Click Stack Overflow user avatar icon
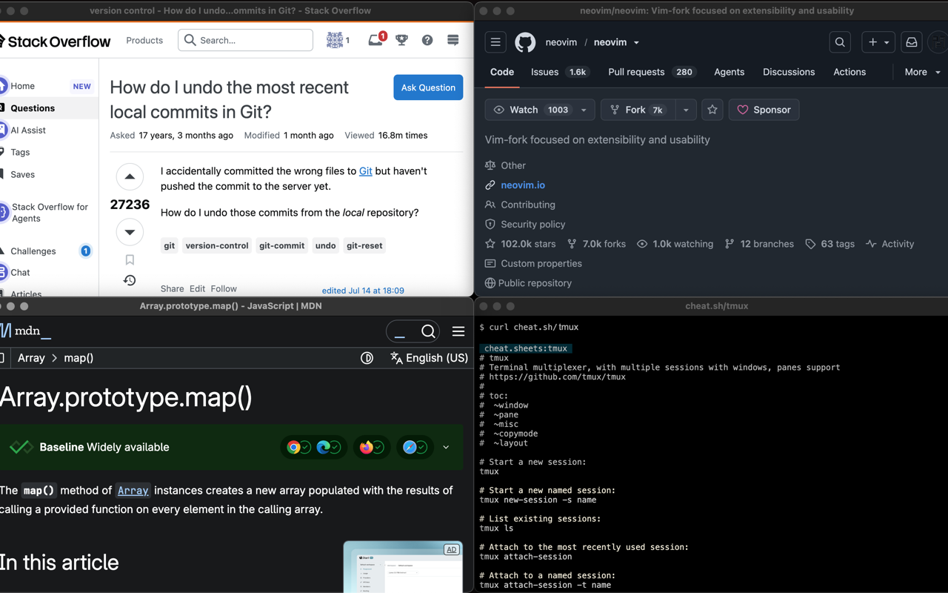Screen dimensions: 948x593 [x=335, y=40]
